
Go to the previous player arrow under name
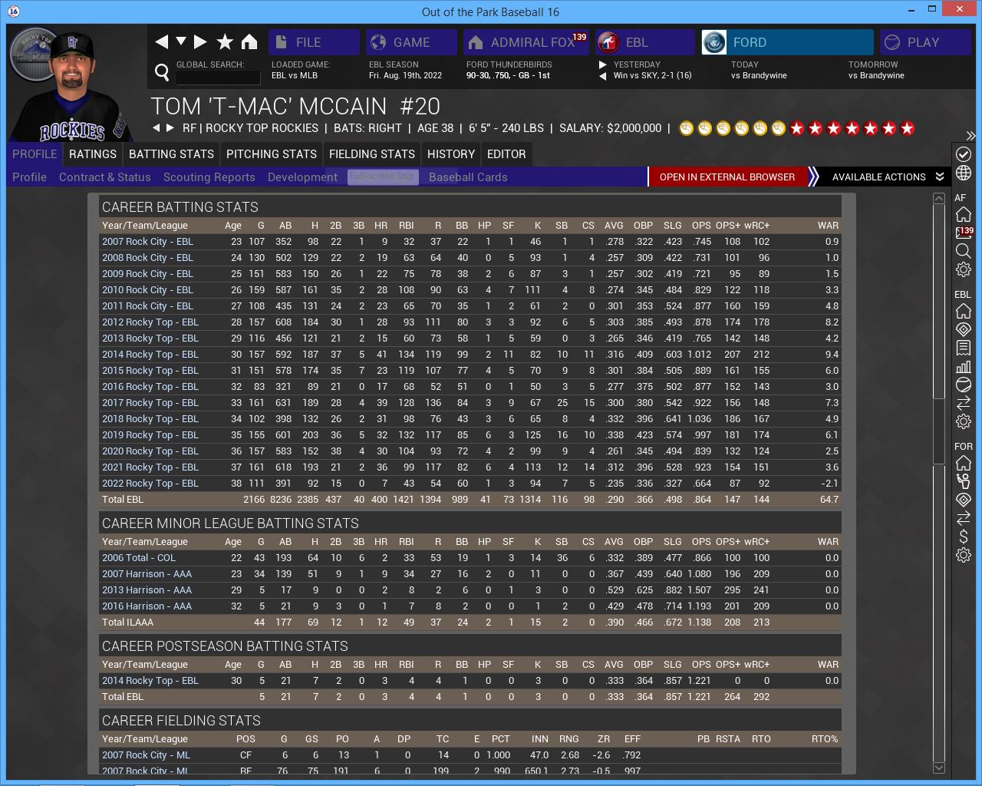157,128
